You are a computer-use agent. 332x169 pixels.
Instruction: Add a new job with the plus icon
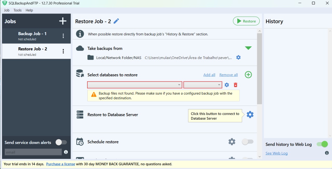coord(63,21)
